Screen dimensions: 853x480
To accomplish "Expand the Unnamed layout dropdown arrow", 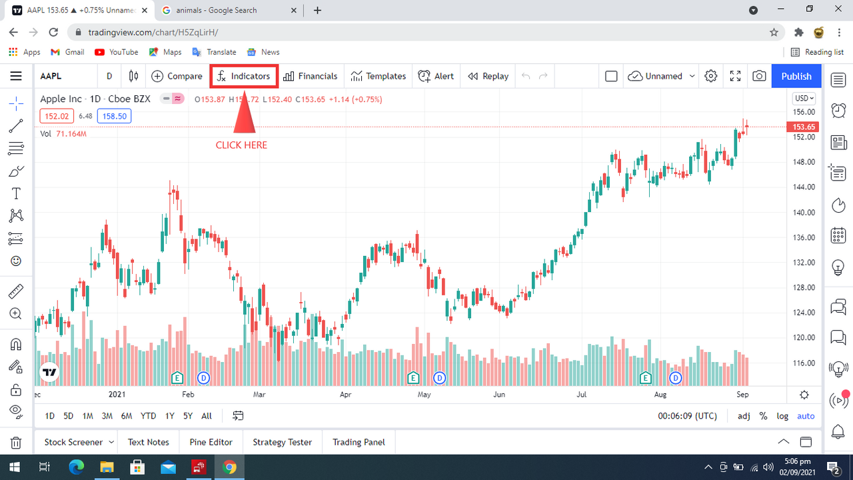I will (692, 76).
